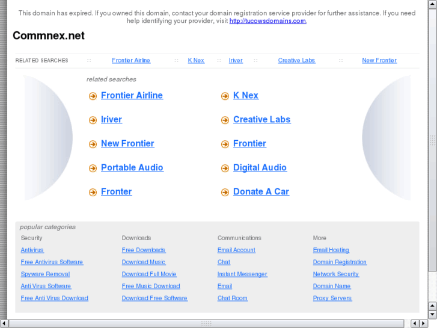Open the Download Full Movie link
Viewport: 437px width, 328px height.
(149, 274)
